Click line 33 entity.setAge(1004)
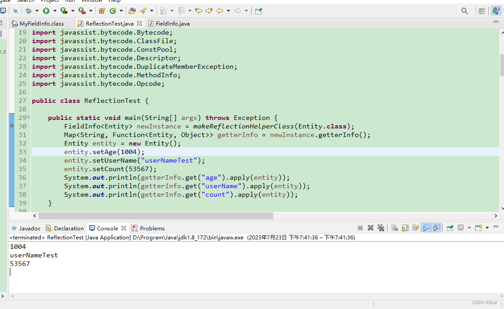This screenshot has height=309, width=504. pyautogui.click(x=104, y=152)
